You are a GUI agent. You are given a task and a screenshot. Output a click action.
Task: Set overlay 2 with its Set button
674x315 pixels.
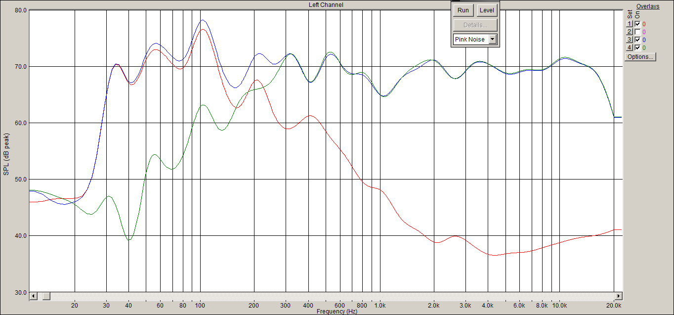pos(630,32)
